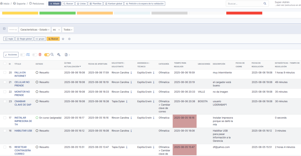The width and height of the screenshot is (301, 156).
Task: Open Kanban global view
Action: point(113,4)
